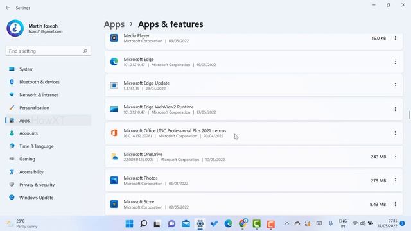Open Network & internet settings
Image resolution: width=411 pixels, height=231 pixels.
click(x=48, y=95)
